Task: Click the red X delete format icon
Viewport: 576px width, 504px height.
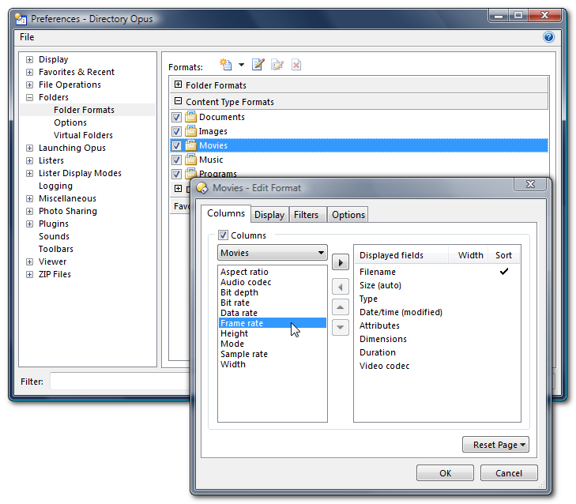Action: 296,66
